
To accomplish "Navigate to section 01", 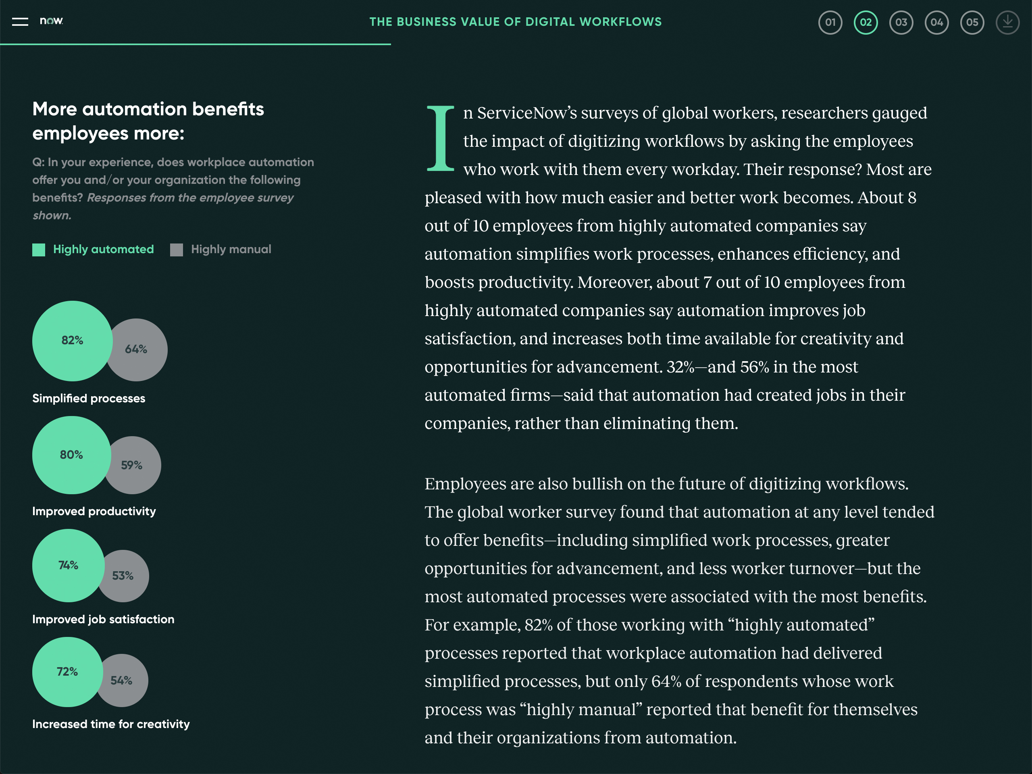I will [x=830, y=21].
